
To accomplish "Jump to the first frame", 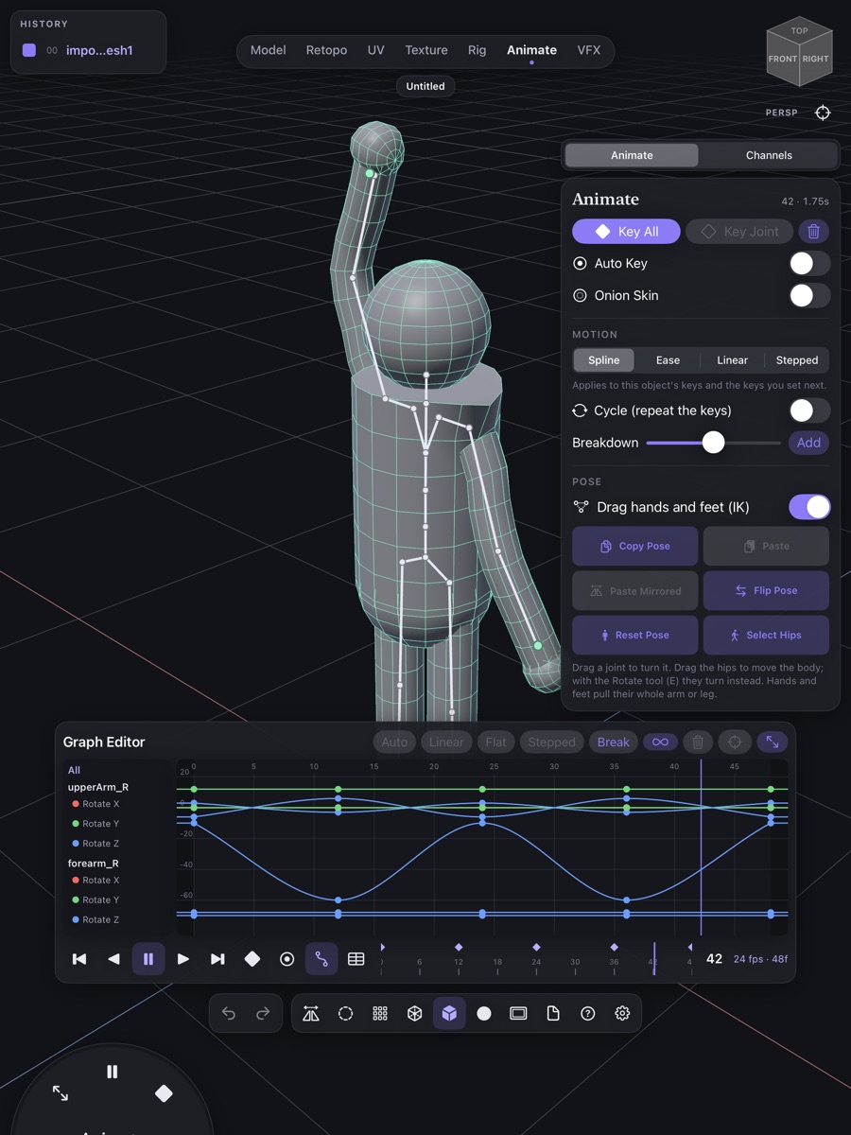I will click(x=79, y=959).
